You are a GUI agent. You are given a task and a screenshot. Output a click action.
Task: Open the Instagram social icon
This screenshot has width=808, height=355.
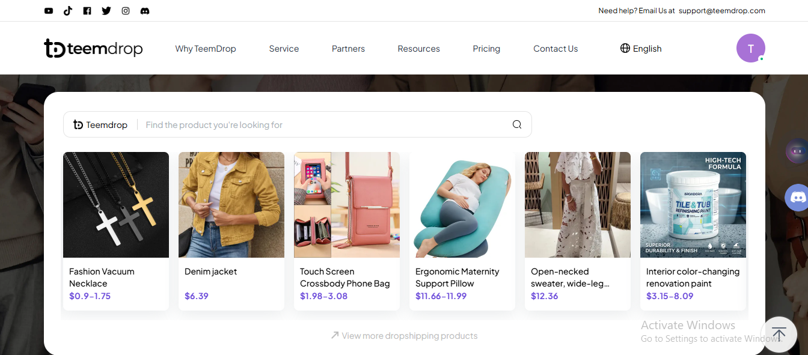126,11
